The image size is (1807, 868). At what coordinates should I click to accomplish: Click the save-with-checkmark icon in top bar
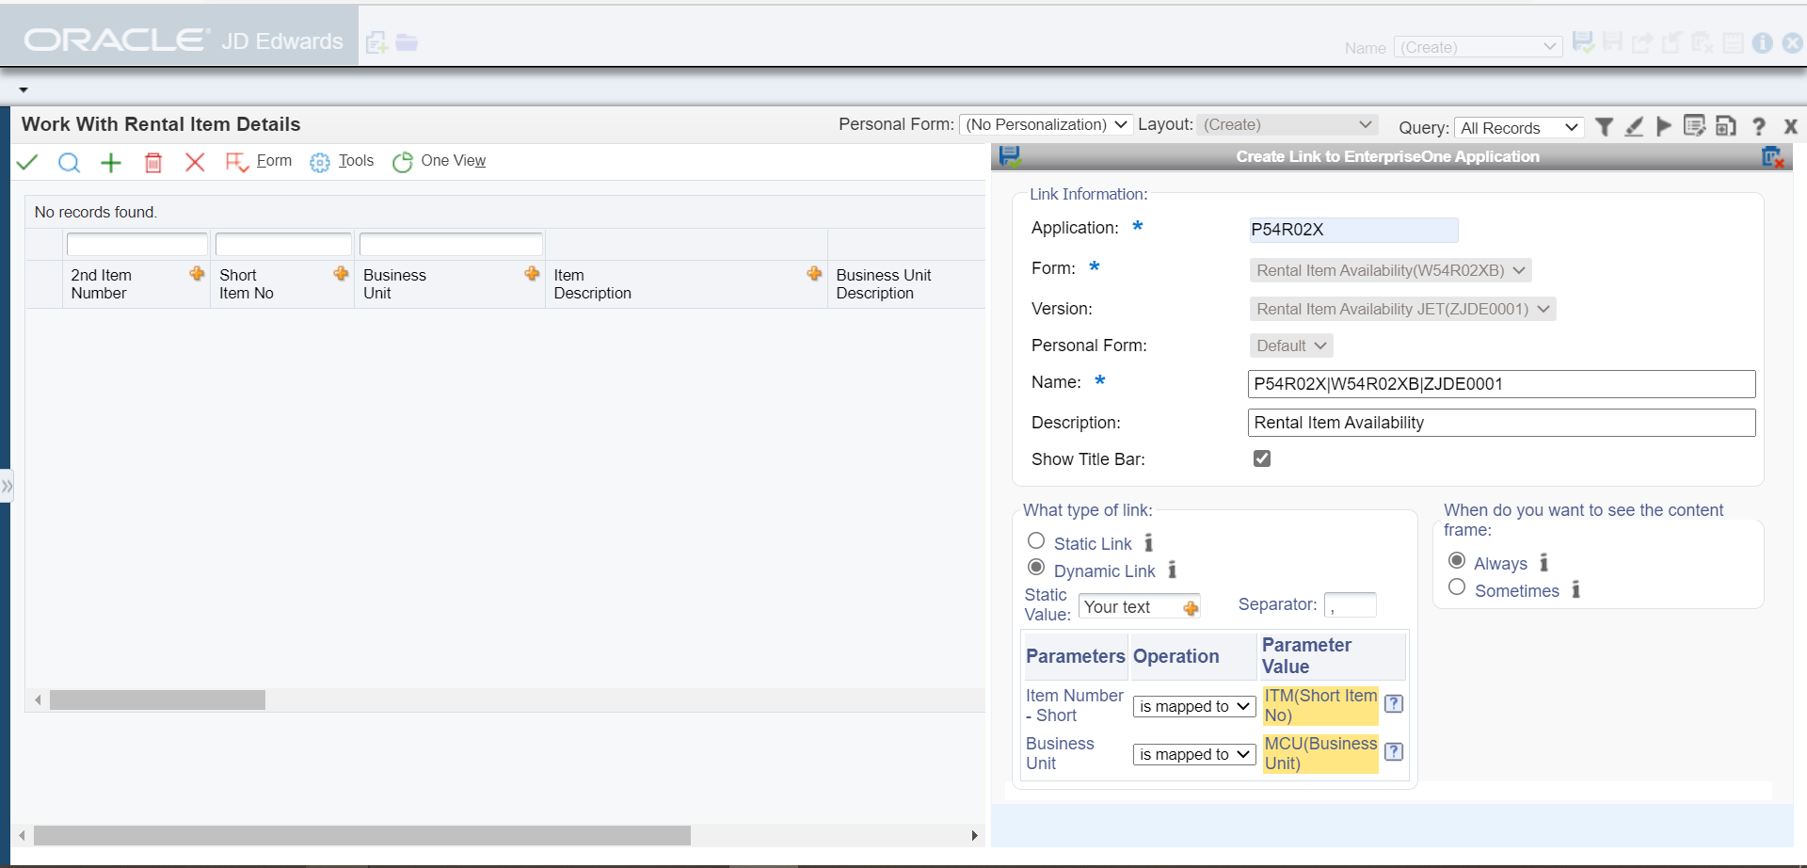pyautogui.click(x=1583, y=42)
